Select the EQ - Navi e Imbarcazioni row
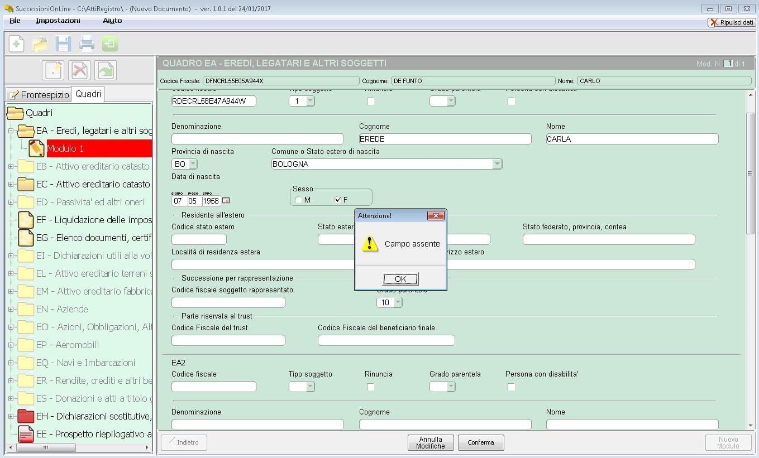The width and height of the screenshot is (759, 458). [x=86, y=363]
